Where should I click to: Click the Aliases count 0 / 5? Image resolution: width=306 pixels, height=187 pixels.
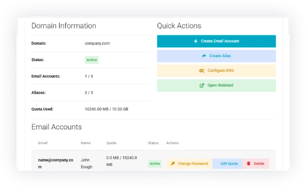coord(89,93)
